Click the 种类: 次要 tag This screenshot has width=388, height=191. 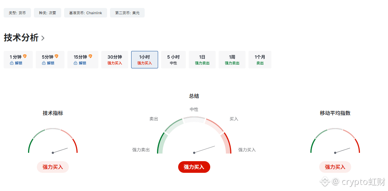pos(47,13)
